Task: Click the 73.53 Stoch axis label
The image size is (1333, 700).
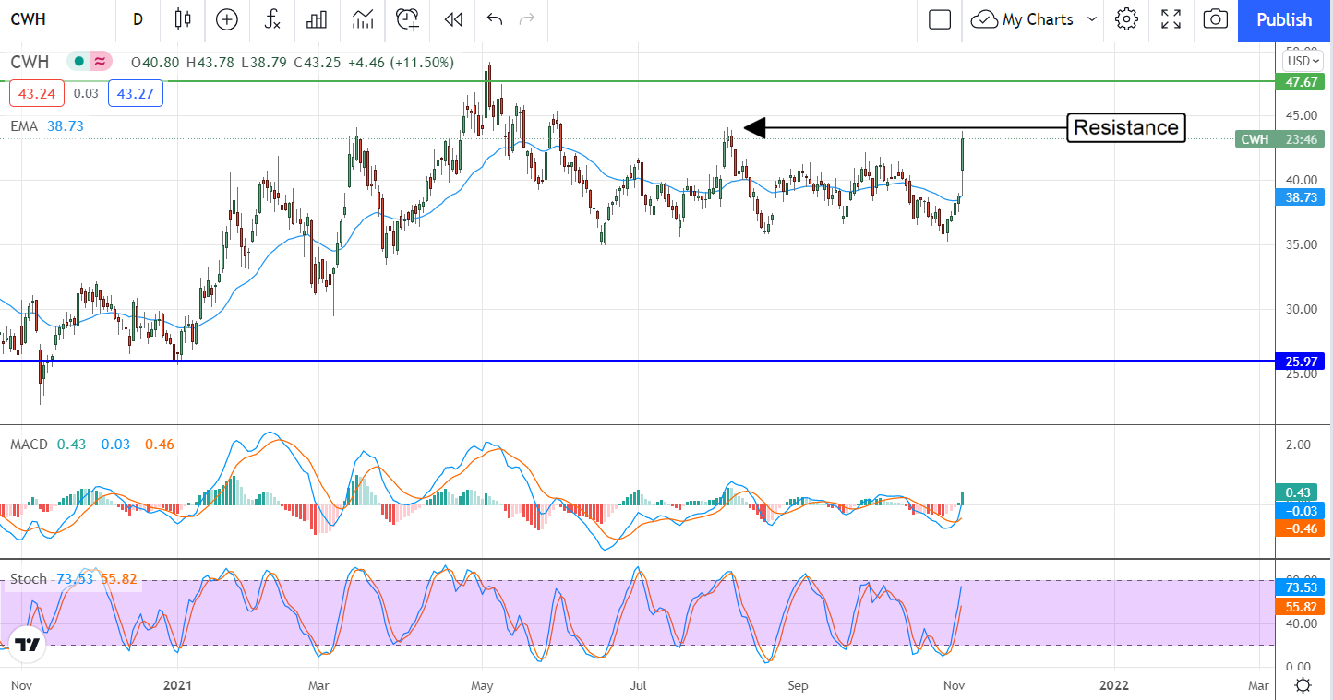Action: 1301,587
